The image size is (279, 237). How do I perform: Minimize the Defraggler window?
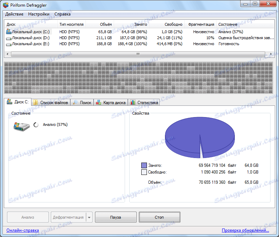click(x=245, y=4)
